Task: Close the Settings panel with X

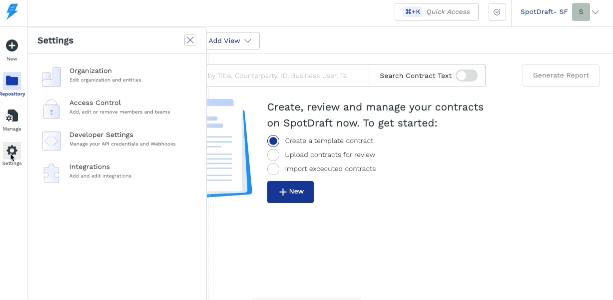Action: tap(190, 40)
